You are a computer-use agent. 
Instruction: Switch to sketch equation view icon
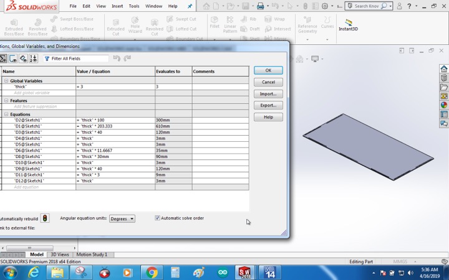click(x=13, y=58)
